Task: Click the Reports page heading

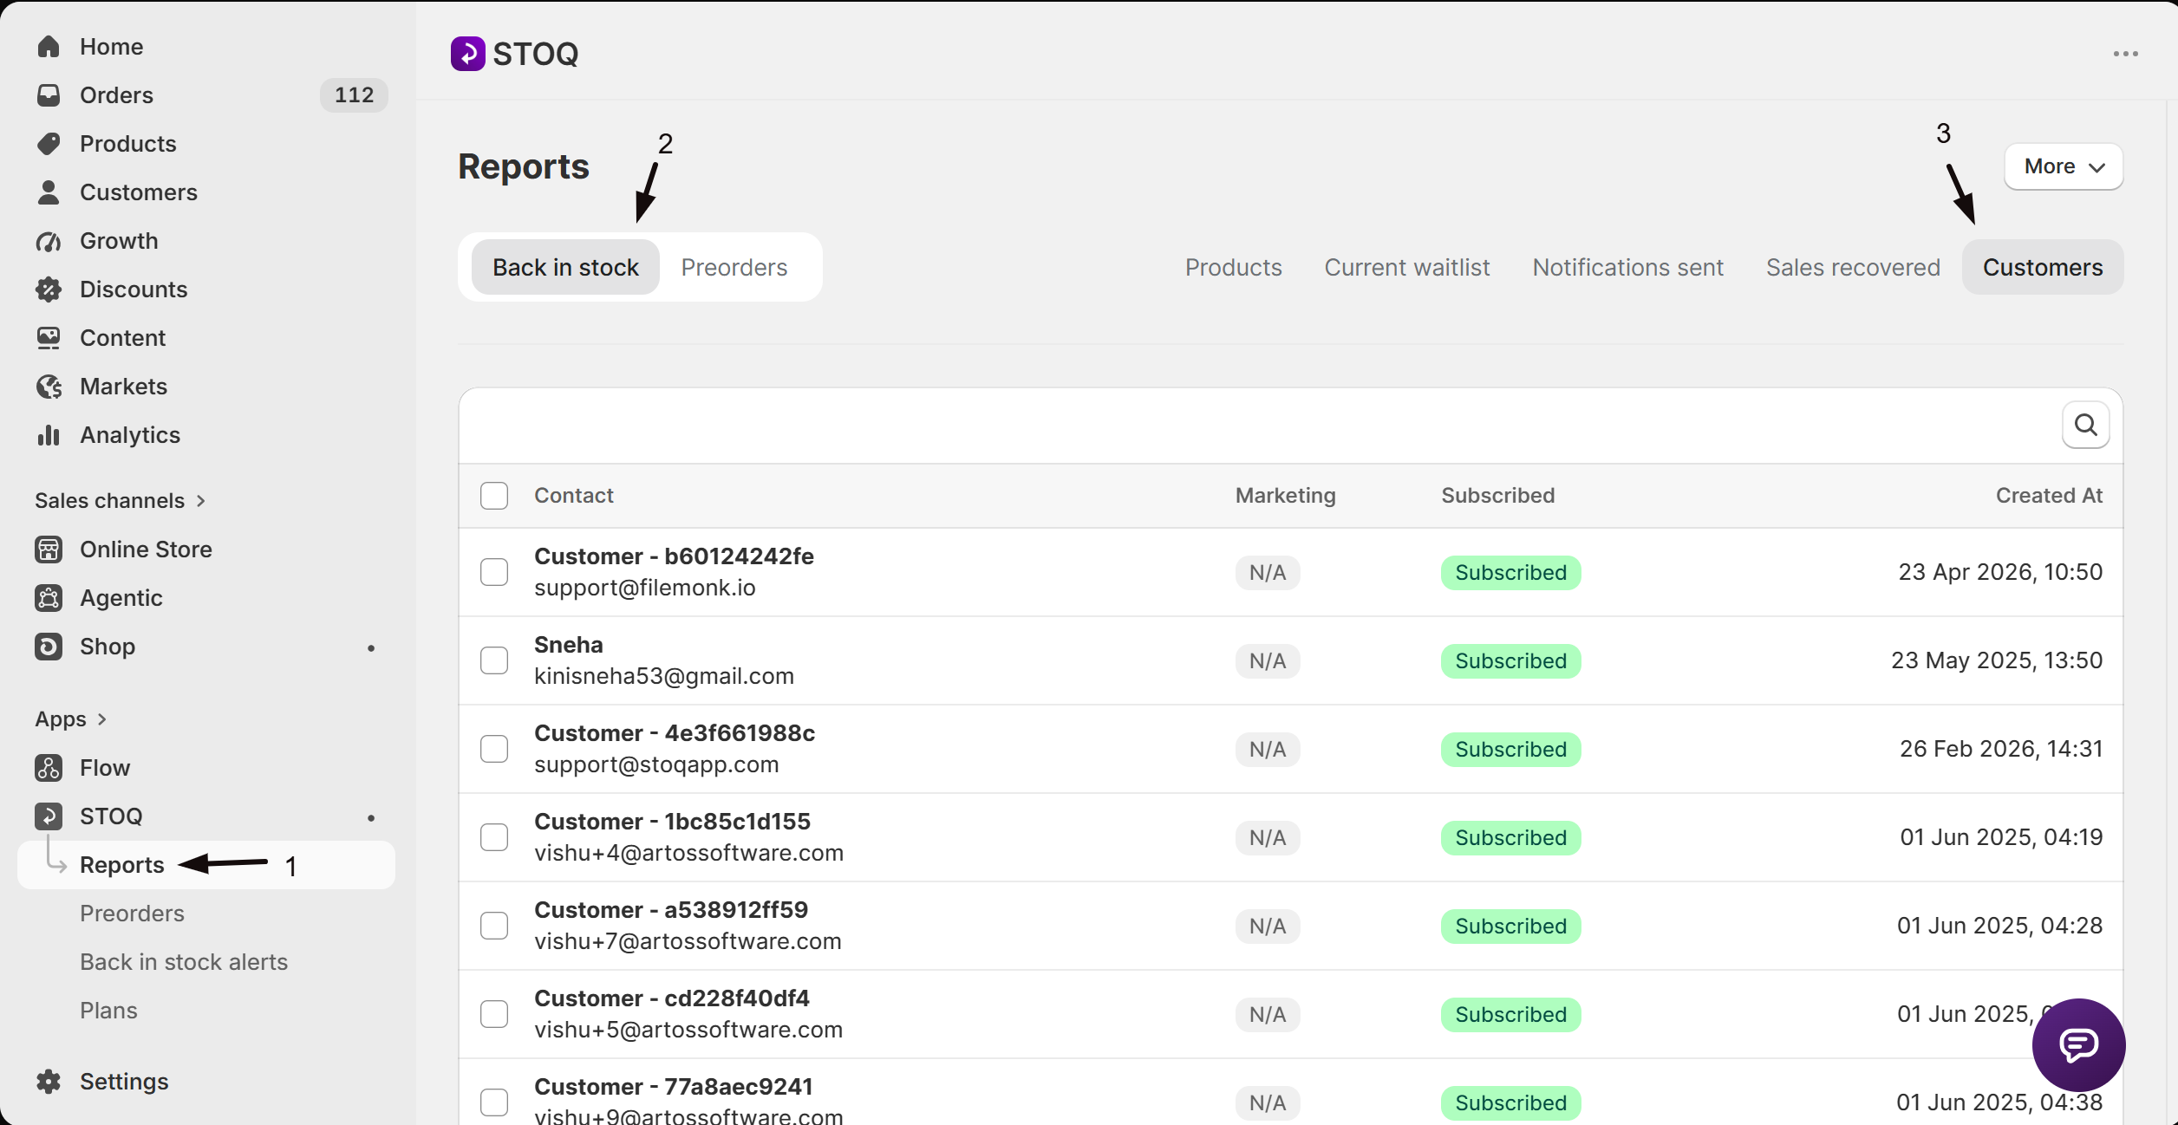Action: click(x=524, y=166)
